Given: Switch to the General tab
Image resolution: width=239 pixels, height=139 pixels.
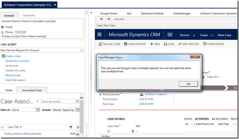Looking at the screenshot, I should (x=9, y=16).
